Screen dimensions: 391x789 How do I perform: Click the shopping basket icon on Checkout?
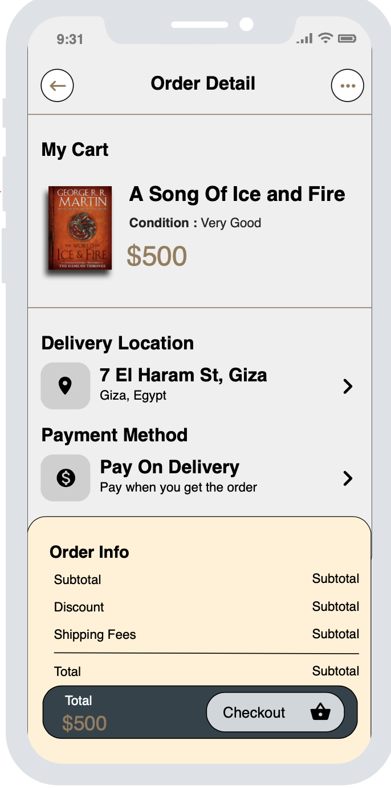[x=320, y=712]
